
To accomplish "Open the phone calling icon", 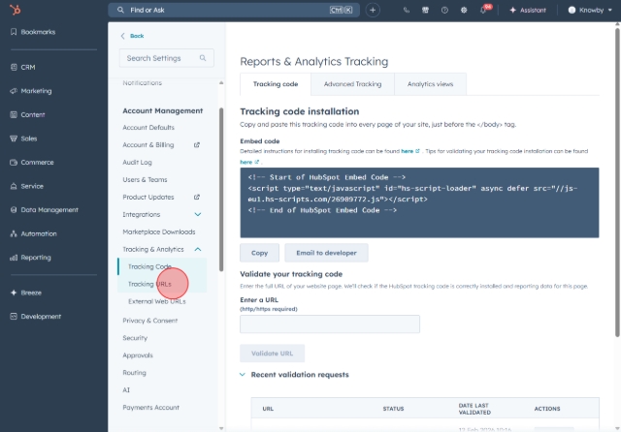I will (407, 11).
